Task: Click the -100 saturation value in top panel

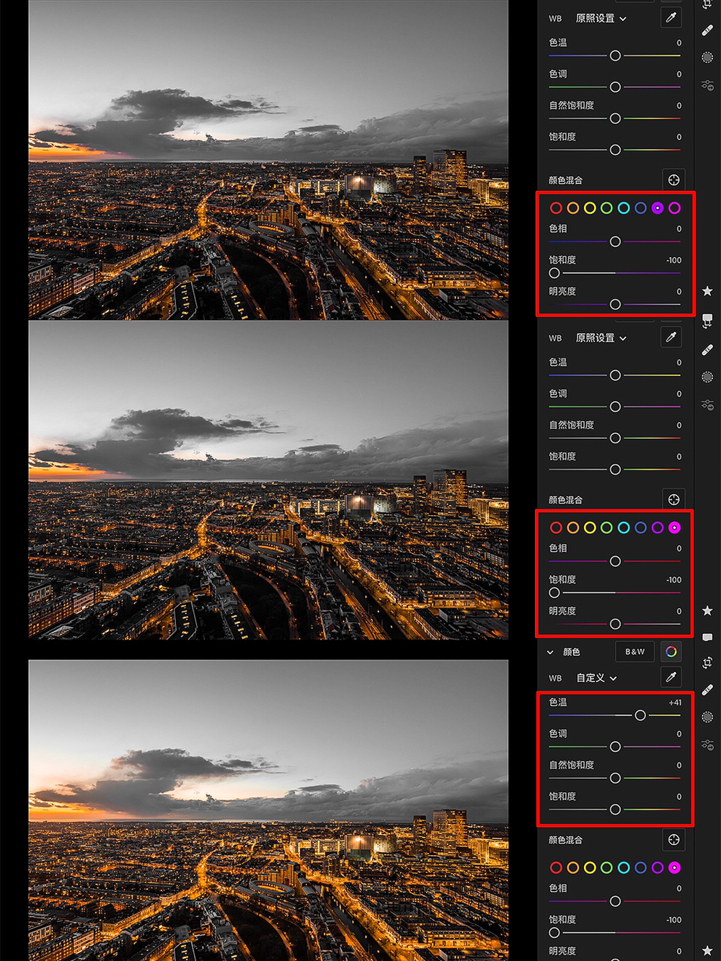Action: 673,260
